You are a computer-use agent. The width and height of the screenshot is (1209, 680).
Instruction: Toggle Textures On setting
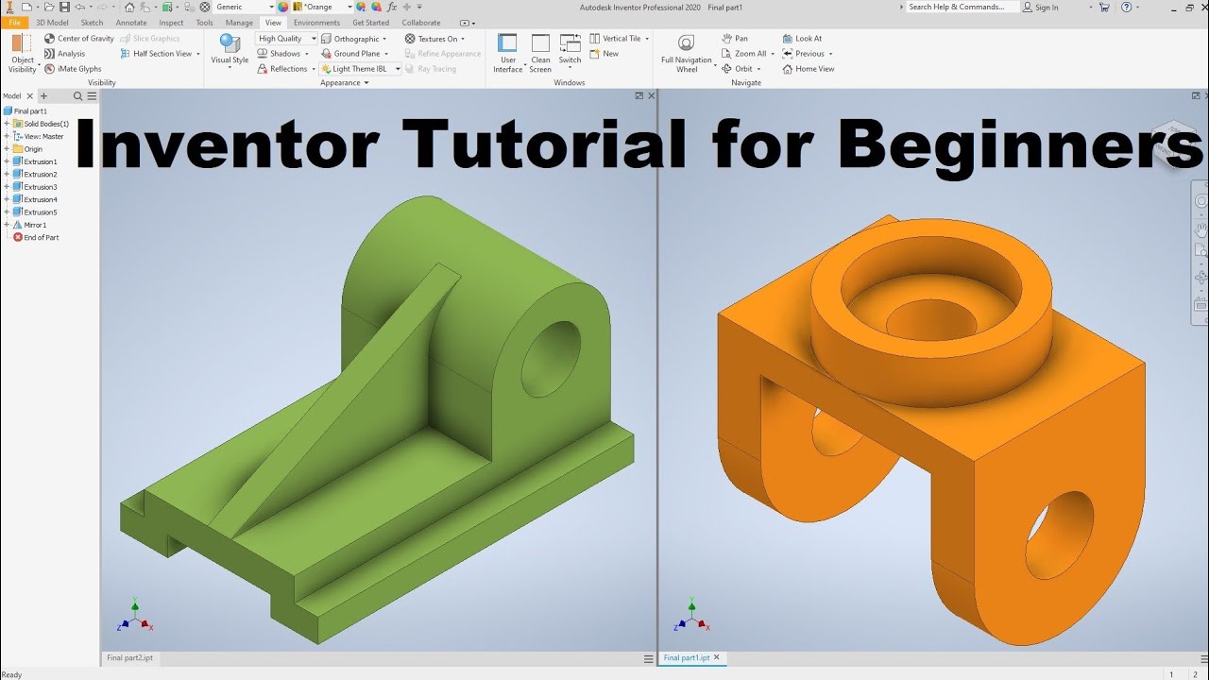coord(434,39)
